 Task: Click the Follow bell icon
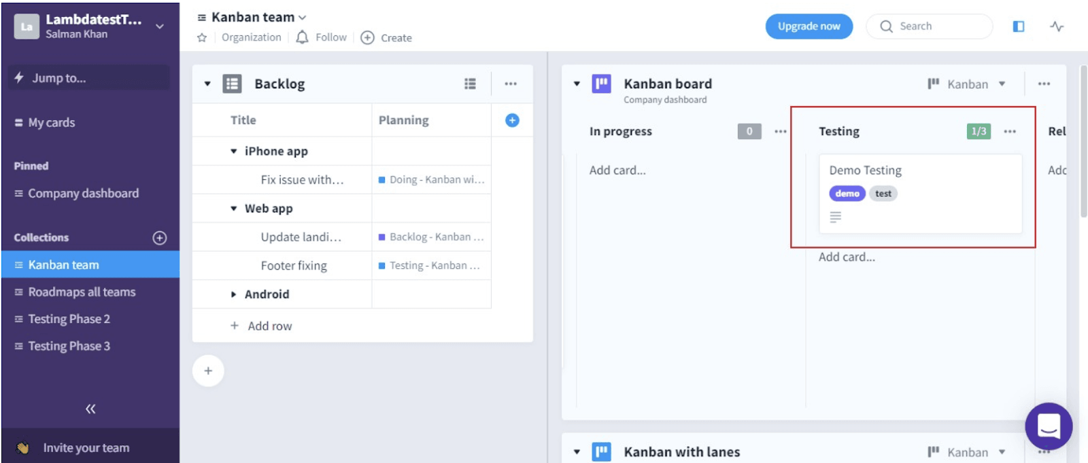pyautogui.click(x=303, y=37)
